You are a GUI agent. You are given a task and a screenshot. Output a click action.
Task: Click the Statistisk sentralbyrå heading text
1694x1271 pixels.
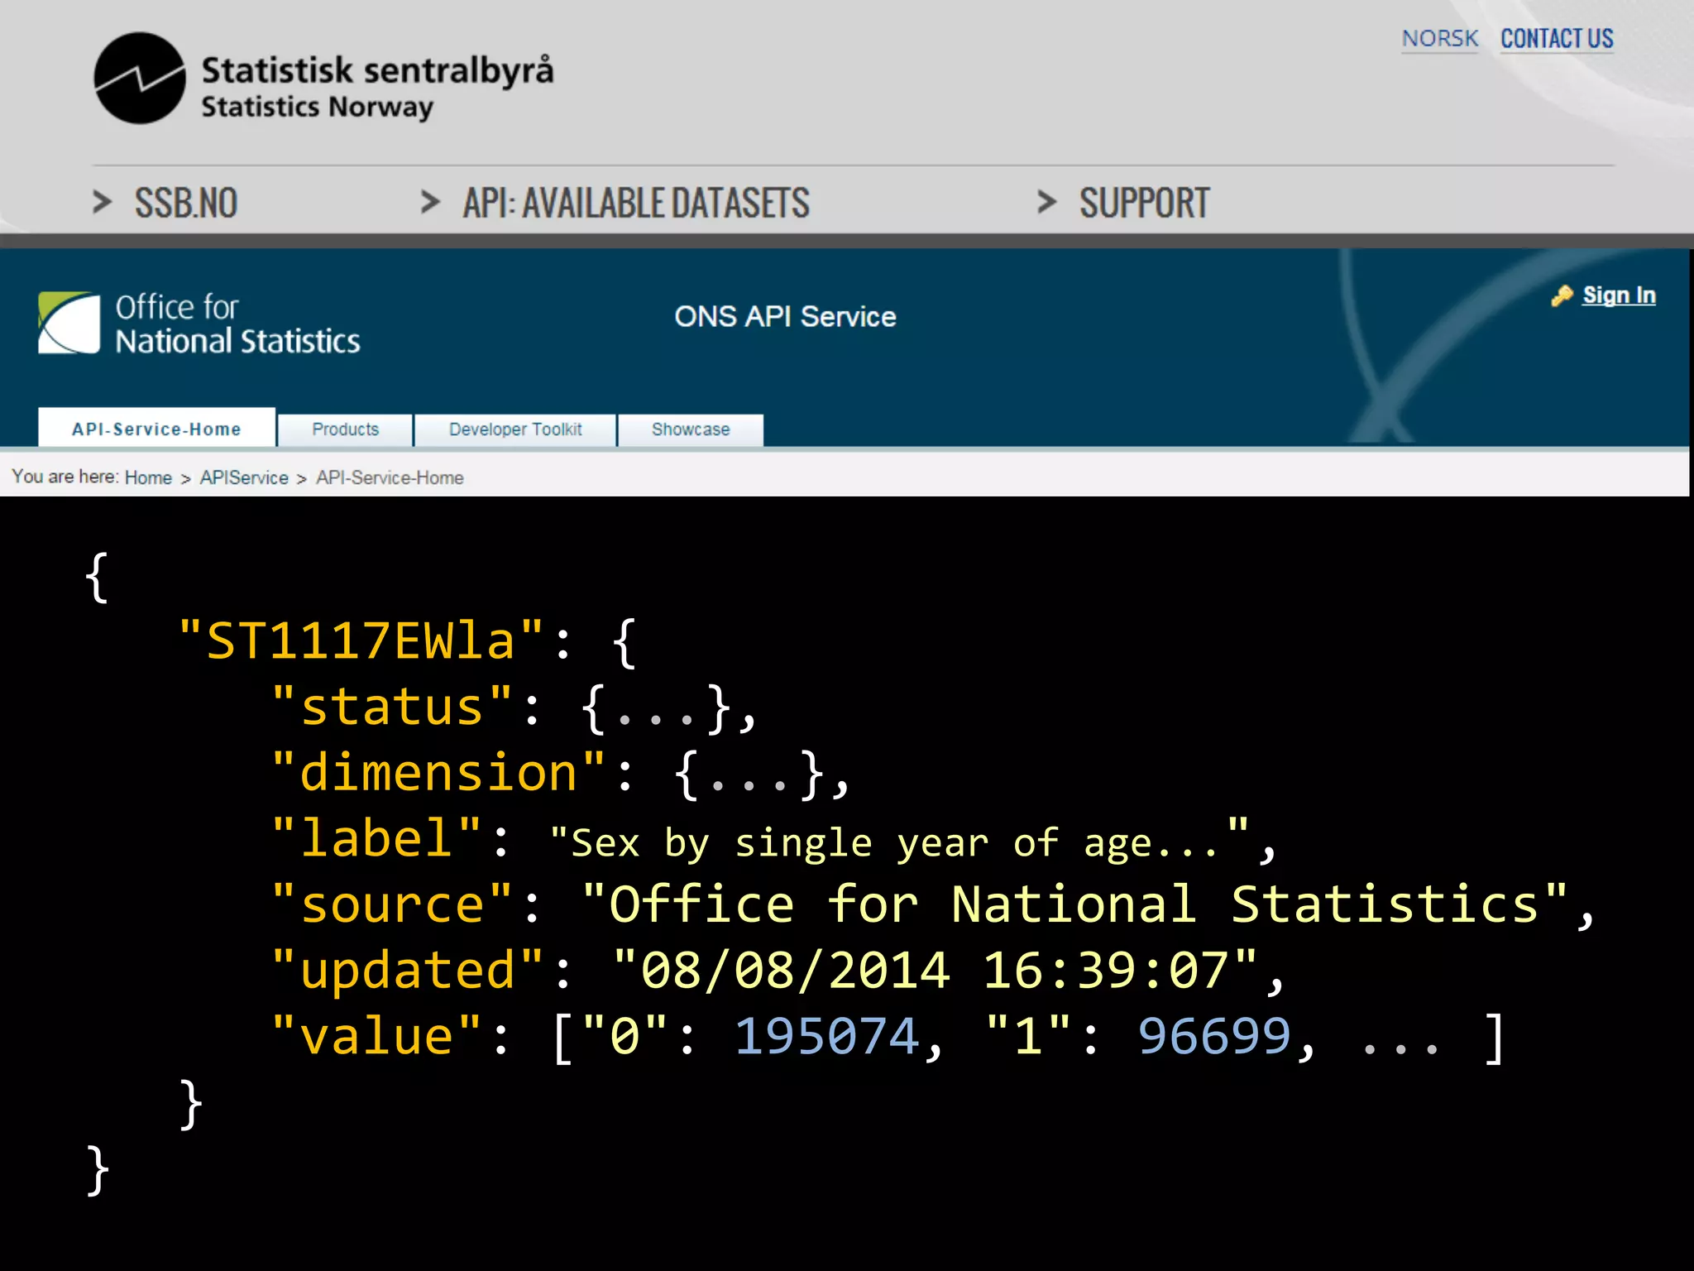377,71
